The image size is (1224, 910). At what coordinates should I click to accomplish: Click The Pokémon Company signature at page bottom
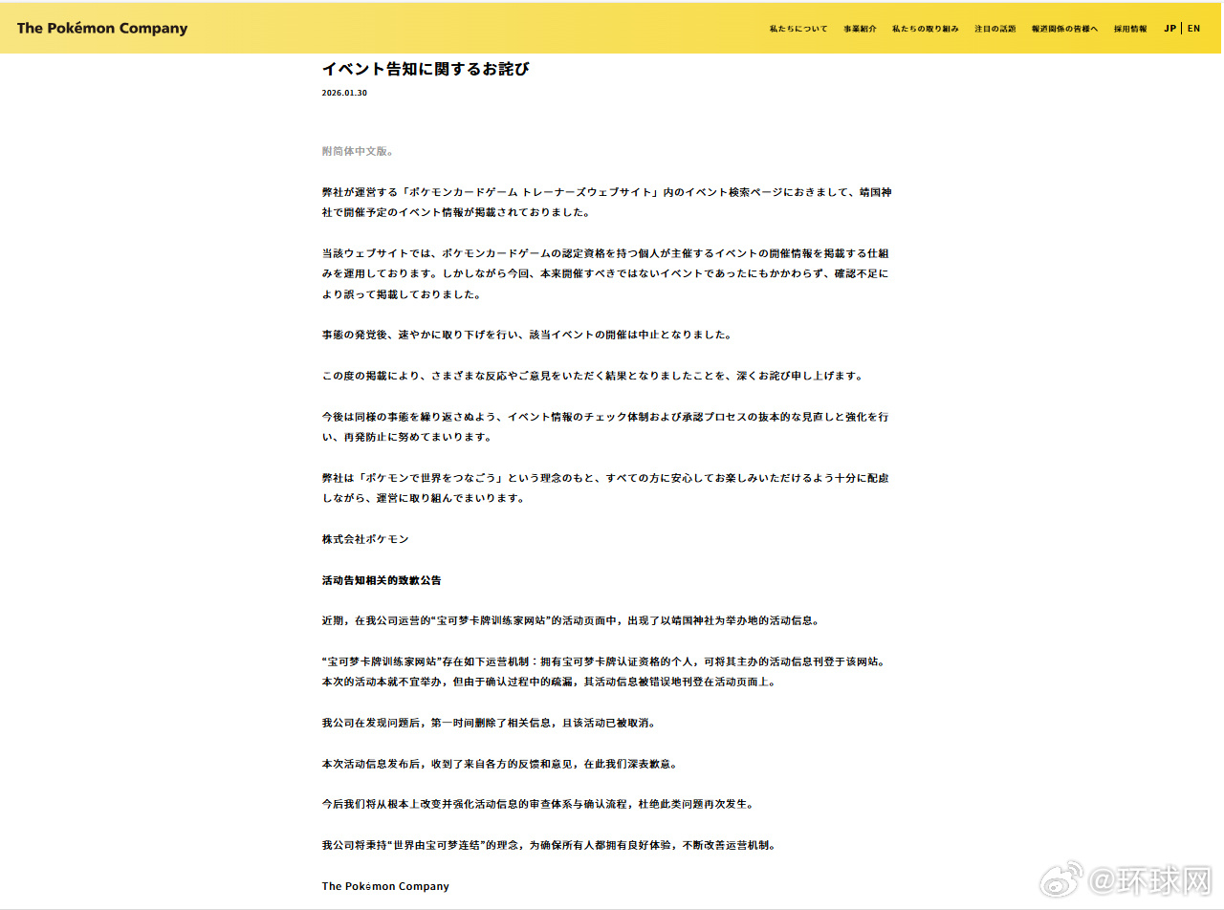tap(385, 886)
